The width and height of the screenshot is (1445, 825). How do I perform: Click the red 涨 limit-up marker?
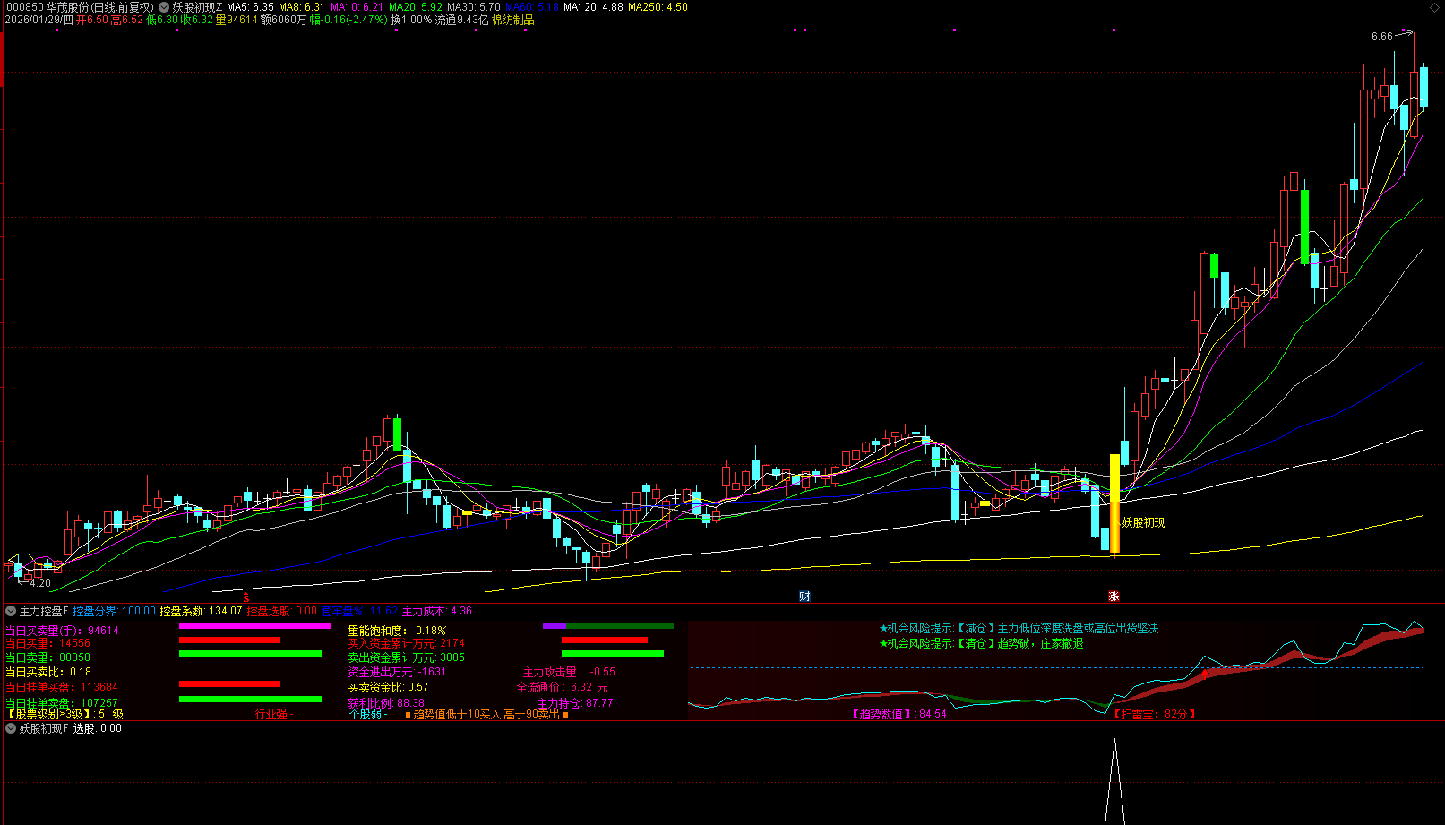pos(1114,597)
